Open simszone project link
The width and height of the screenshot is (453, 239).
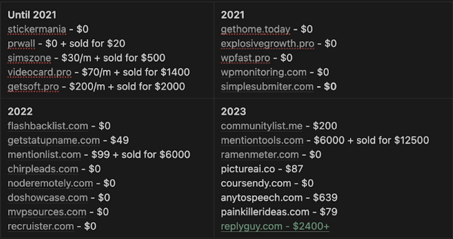(29, 58)
